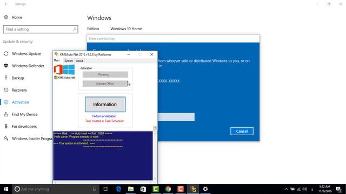Click the Windows logo in KMSAuto
The image size is (346, 194).
point(69,70)
